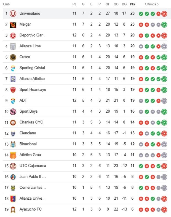Image resolution: width=171 pixels, height=217 pixels.
Task: Click the Ayacucho FC crest icon
Action: 13,210
